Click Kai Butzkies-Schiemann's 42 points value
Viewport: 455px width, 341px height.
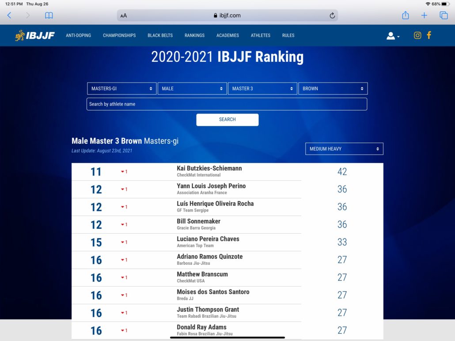342,172
